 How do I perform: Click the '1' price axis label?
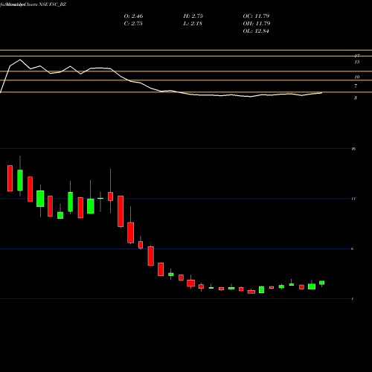click(353, 299)
